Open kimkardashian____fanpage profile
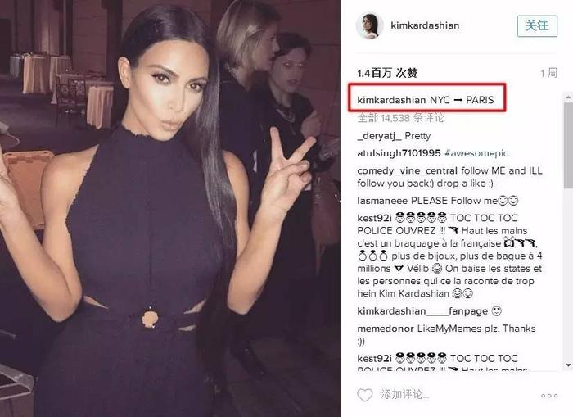 pyautogui.click(x=422, y=311)
